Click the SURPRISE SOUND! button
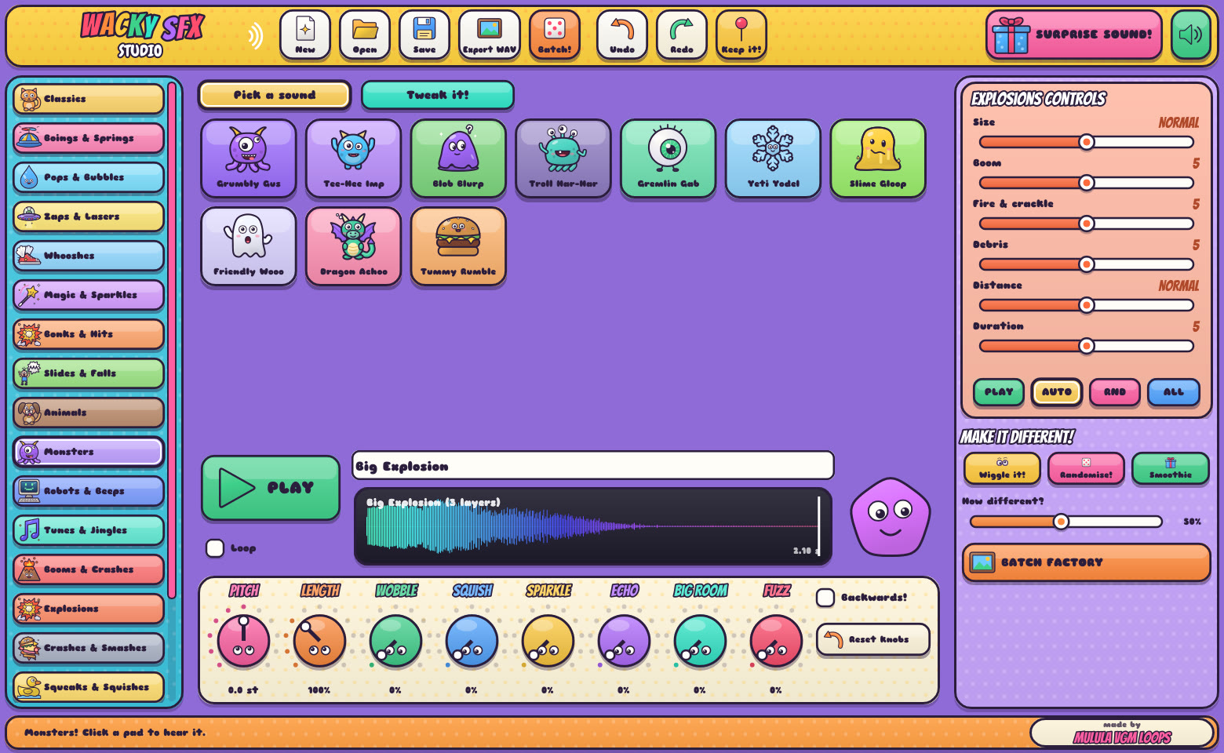 click(1074, 35)
